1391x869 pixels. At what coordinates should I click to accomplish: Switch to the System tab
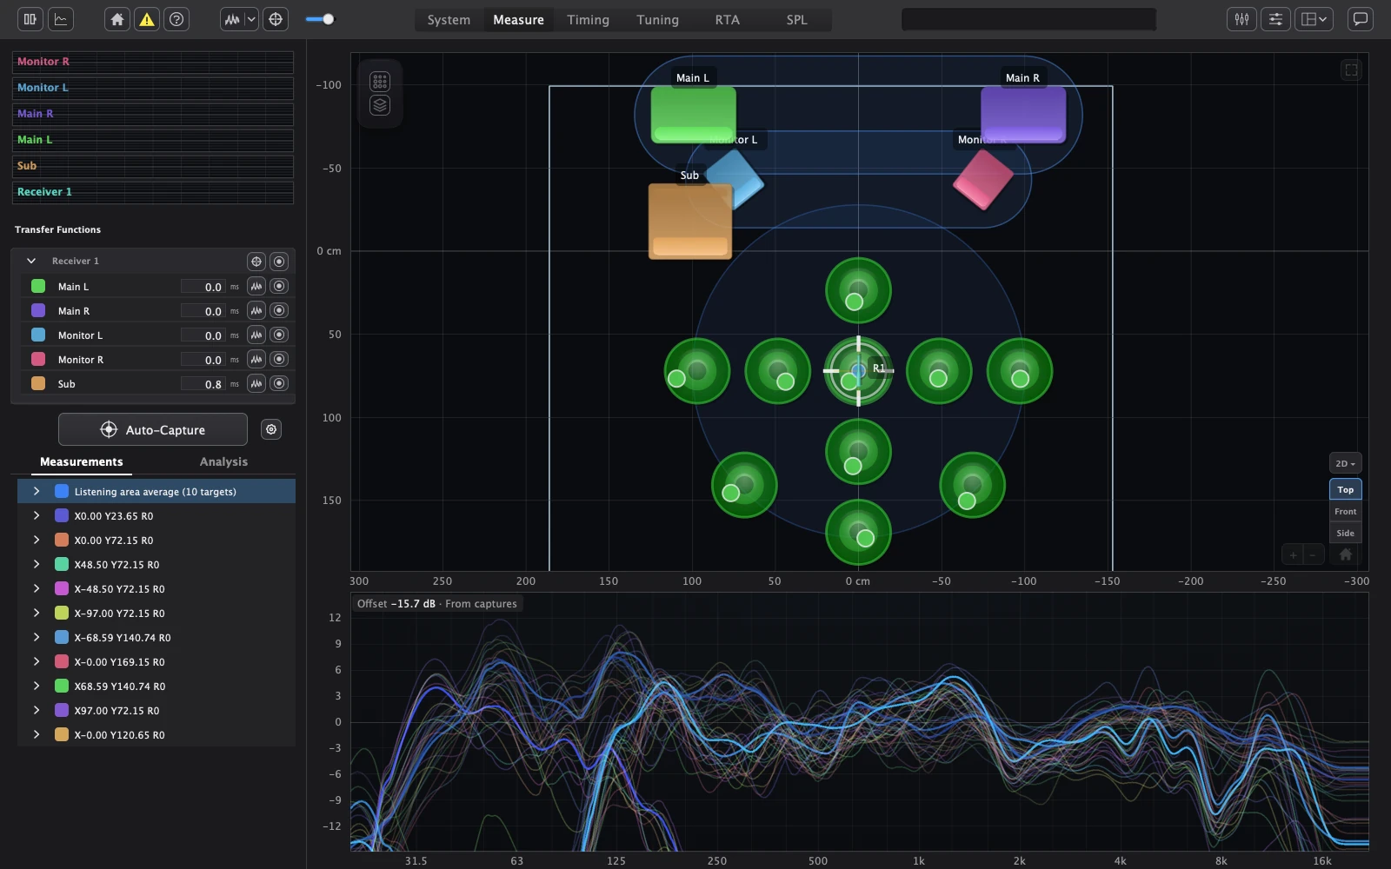(449, 19)
